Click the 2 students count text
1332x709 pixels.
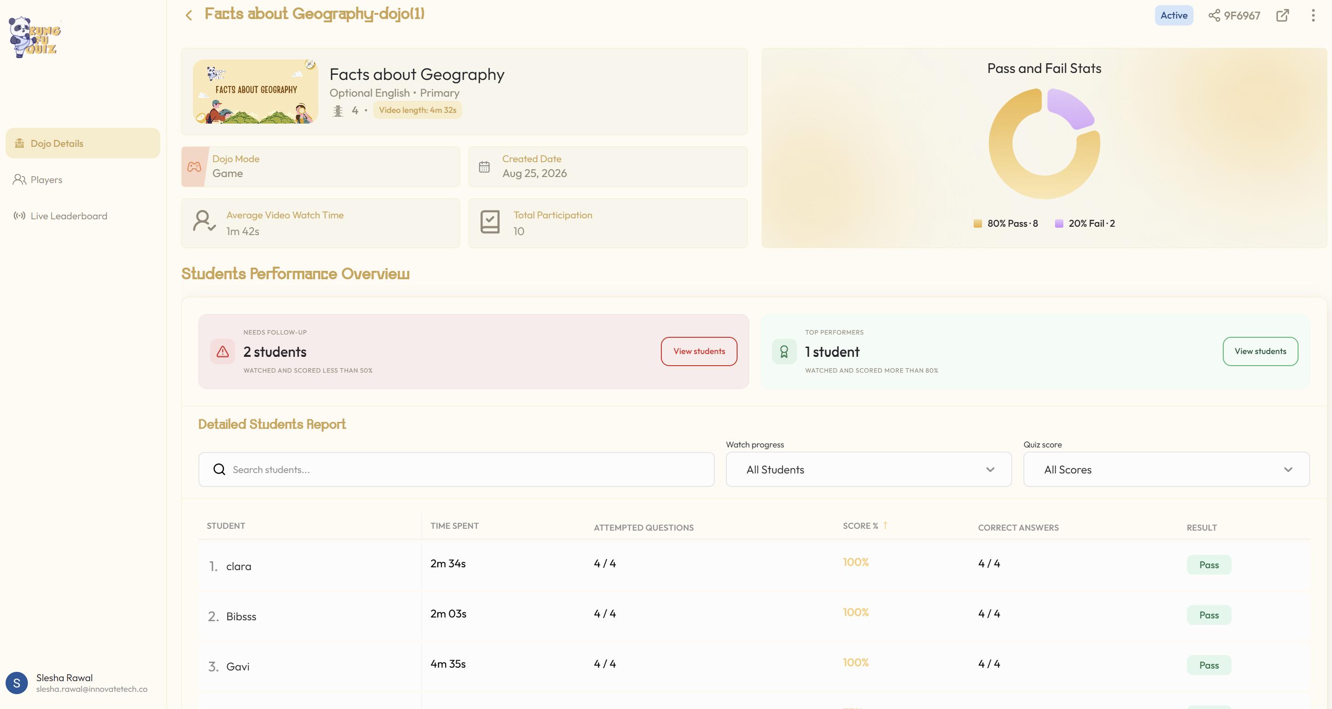coord(275,352)
